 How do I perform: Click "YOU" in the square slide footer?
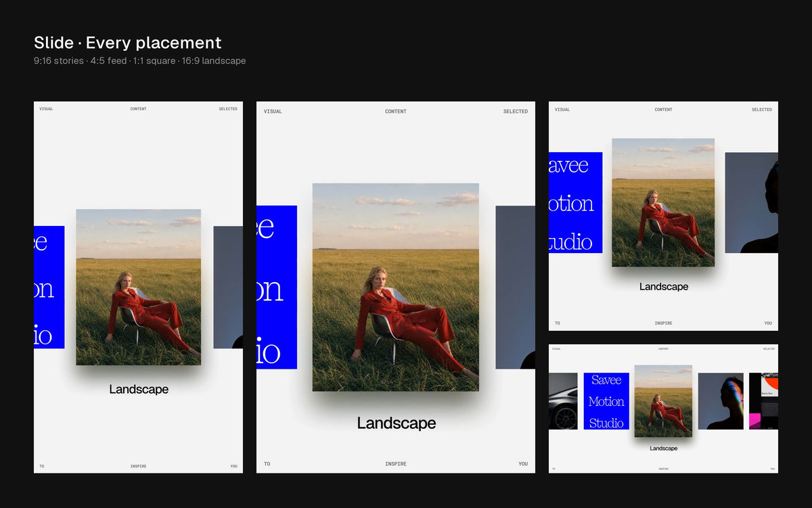(x=768, y=323)
